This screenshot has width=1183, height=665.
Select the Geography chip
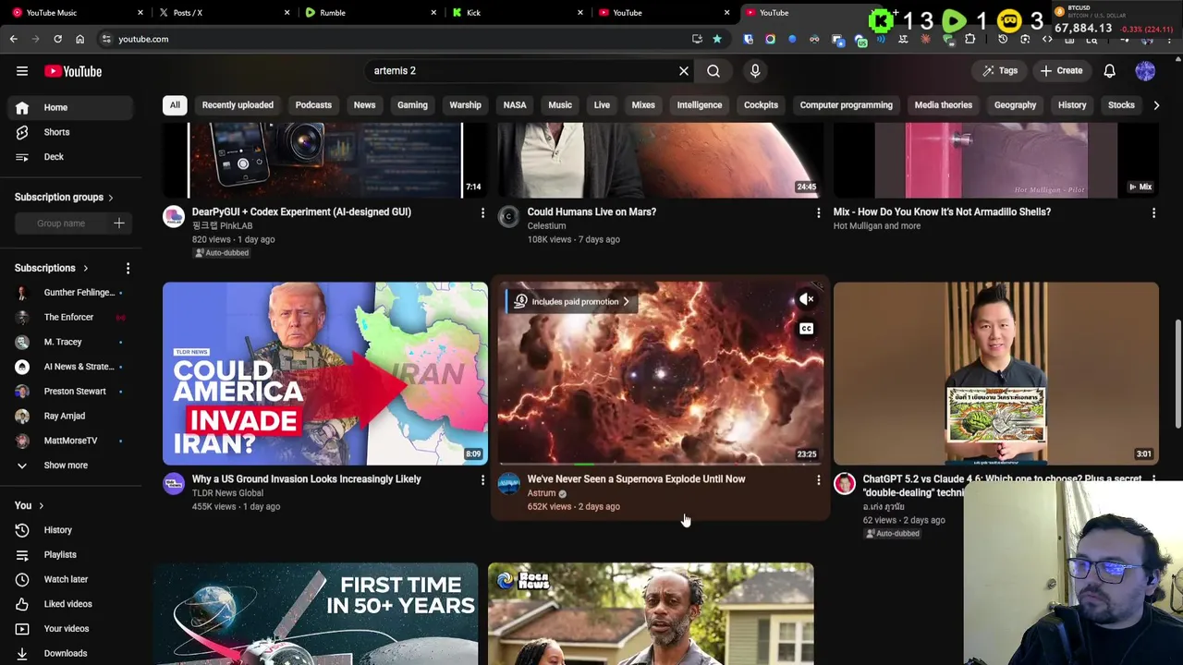pos(1015,105)
